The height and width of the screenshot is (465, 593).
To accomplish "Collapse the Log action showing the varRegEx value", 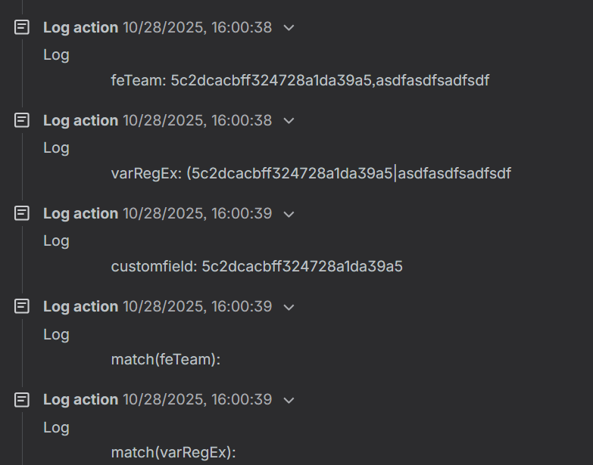I will (288, 121).
